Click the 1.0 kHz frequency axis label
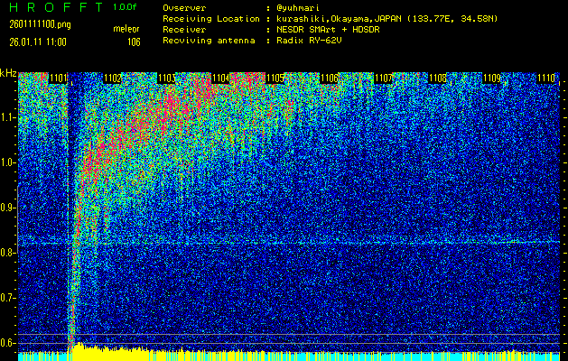The height and width of the screenshot is (361, 568). click(x=8, y=162)
